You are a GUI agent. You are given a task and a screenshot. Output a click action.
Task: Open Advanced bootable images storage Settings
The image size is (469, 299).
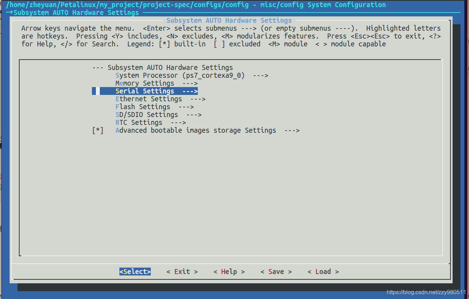click(207, 131)
